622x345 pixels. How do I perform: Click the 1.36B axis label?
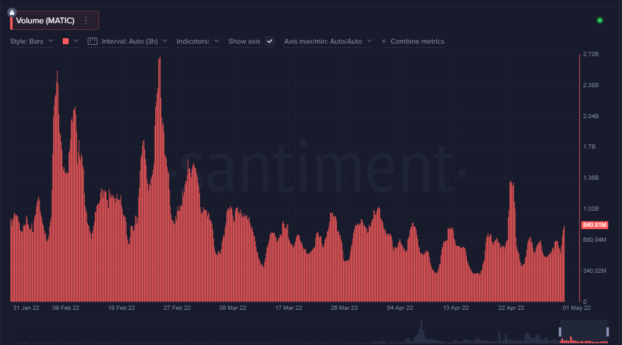pyautogui.click(x=591, y=178)
